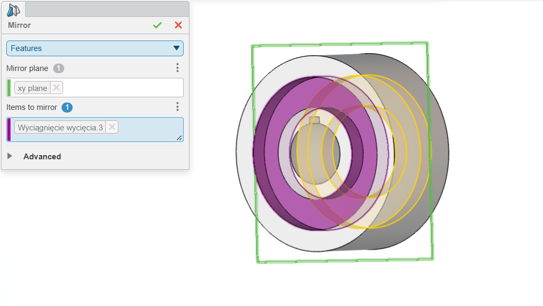Click the Mirror plane count badge

coord(58,68)
